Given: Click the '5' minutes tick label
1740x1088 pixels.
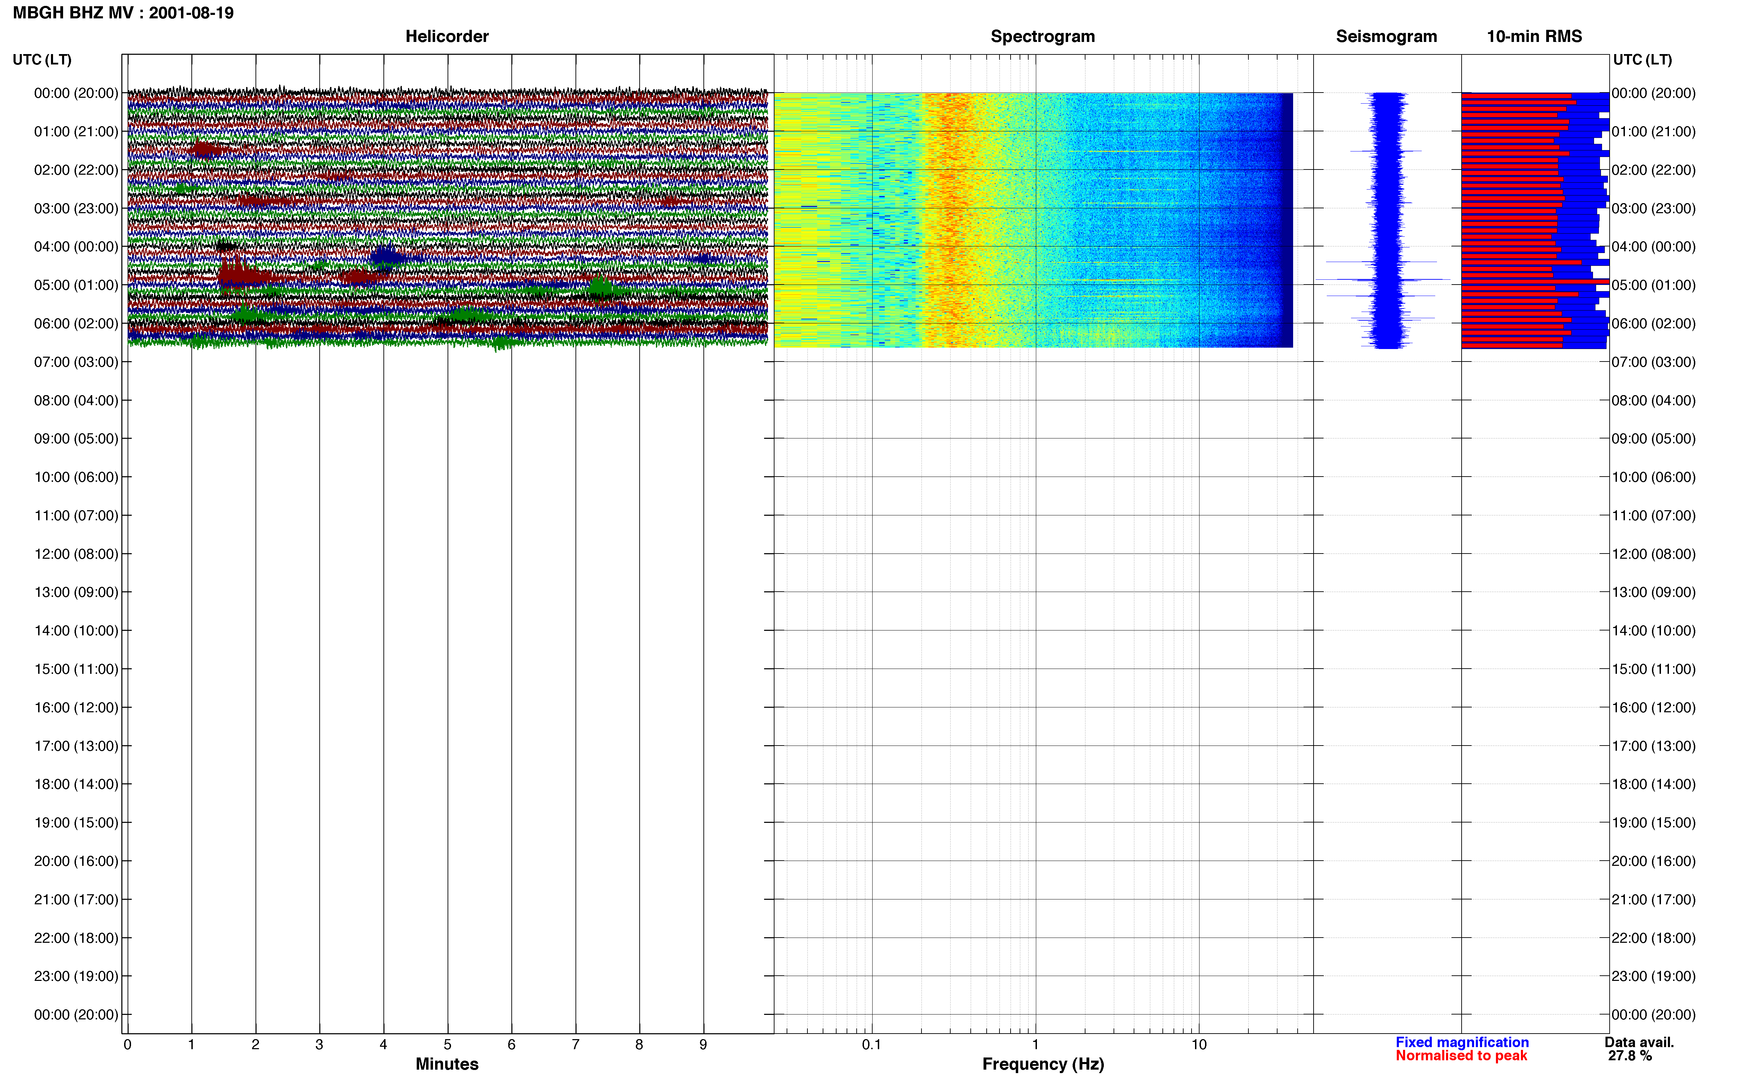Looking at the screenshot, I should click(448, 1044).
